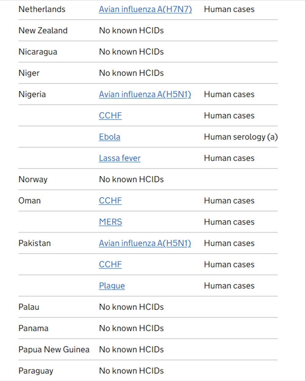Select the Norway country cell
Screen dimensions: 305x381
pos(33,180)
